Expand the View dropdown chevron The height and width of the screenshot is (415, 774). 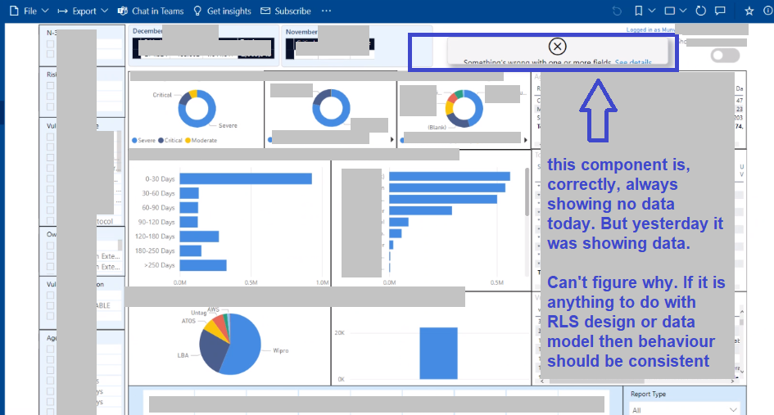[x=683, y=11]
